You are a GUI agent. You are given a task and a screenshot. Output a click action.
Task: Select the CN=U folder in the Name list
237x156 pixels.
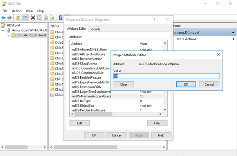click(57, 90)
